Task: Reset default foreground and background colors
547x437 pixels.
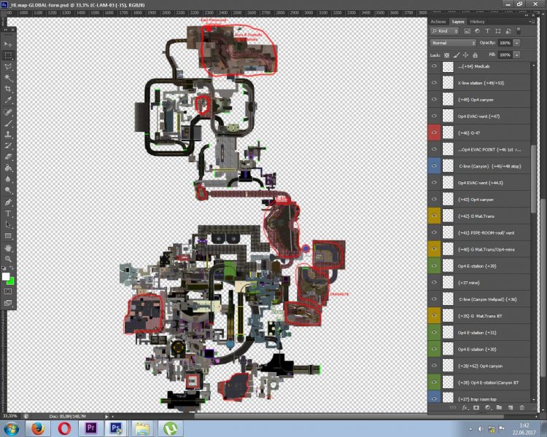Action: pos(4,268)
